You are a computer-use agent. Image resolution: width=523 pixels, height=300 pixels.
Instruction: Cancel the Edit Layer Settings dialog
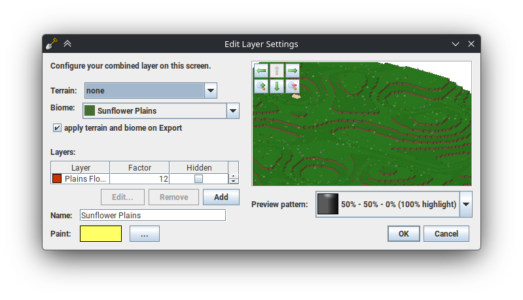[446, 233]
